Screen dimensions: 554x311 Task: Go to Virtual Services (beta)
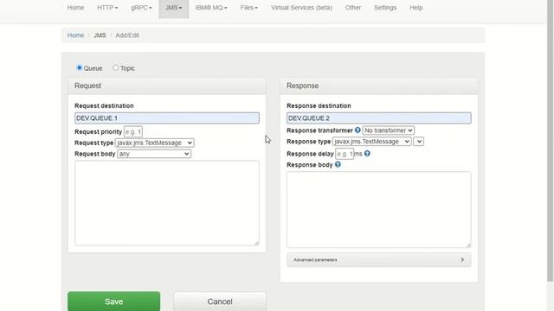[x=302, y=8]
